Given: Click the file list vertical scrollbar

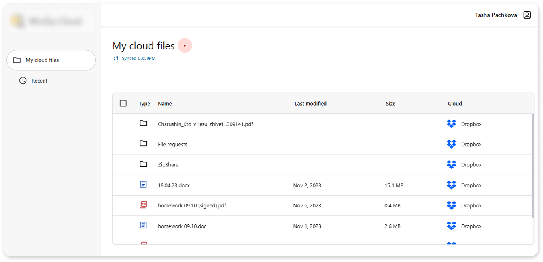Looking at the screenshot, I should (532, 166).
